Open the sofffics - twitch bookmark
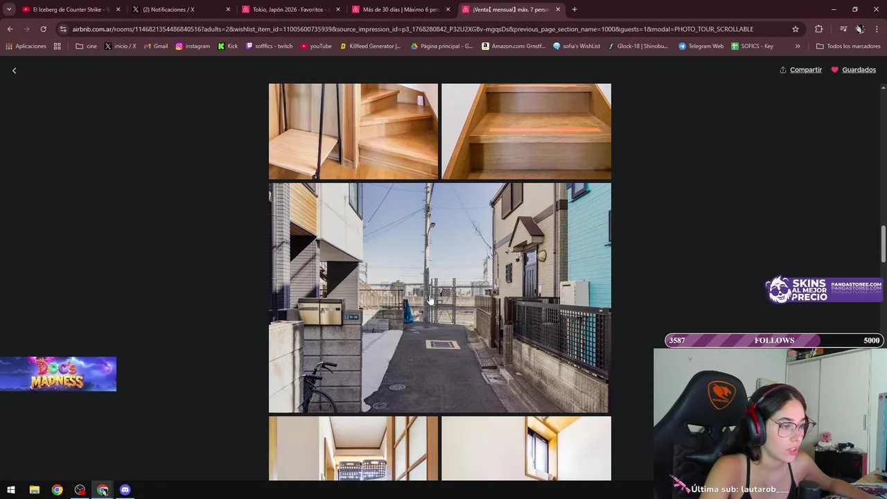This screenshot has height=499, width=887. [269, 46]
